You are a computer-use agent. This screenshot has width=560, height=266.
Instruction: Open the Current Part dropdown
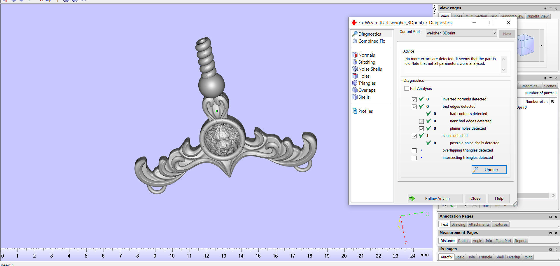[461, 33]
